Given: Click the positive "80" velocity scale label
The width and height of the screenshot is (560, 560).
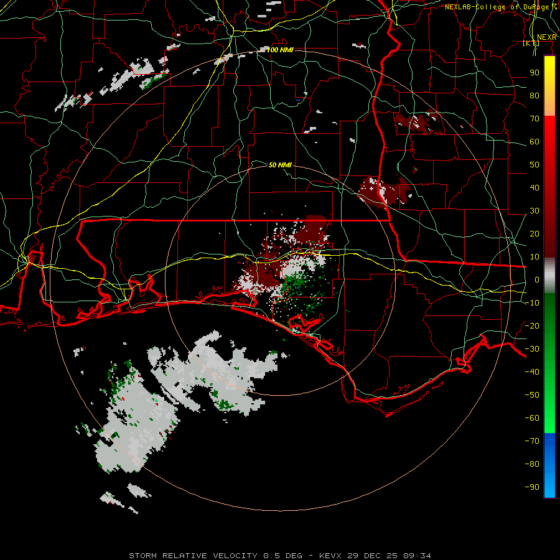Looking at the screenshot, I should pyautogui.click(x=534, y=95).
